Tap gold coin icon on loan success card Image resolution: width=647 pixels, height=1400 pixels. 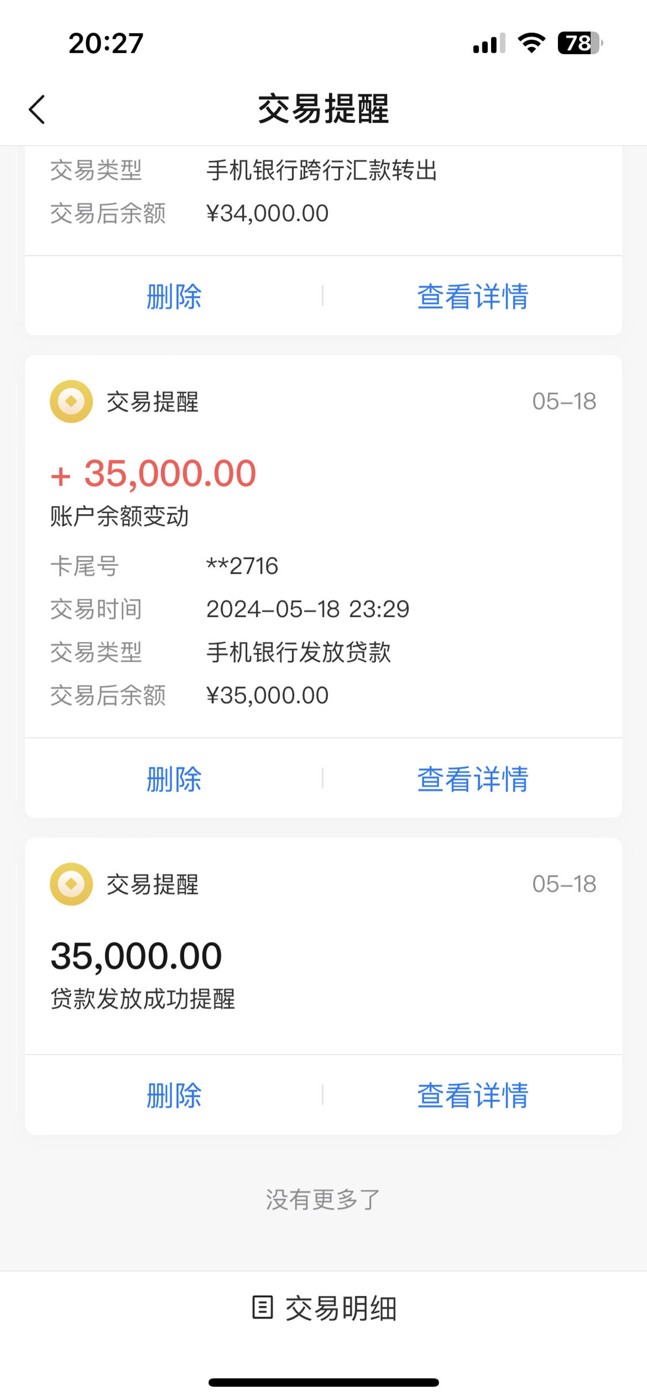tap(71, 884)
